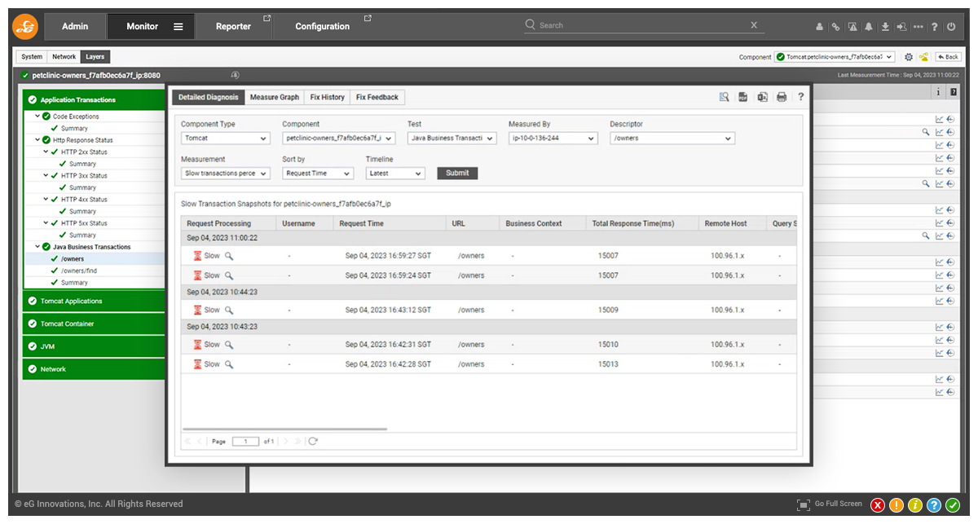Open the user profile icon in header

click(819, 27)
